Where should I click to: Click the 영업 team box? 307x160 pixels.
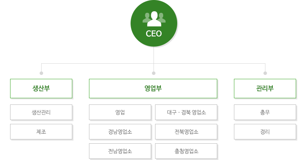click(x=120, y=112)
